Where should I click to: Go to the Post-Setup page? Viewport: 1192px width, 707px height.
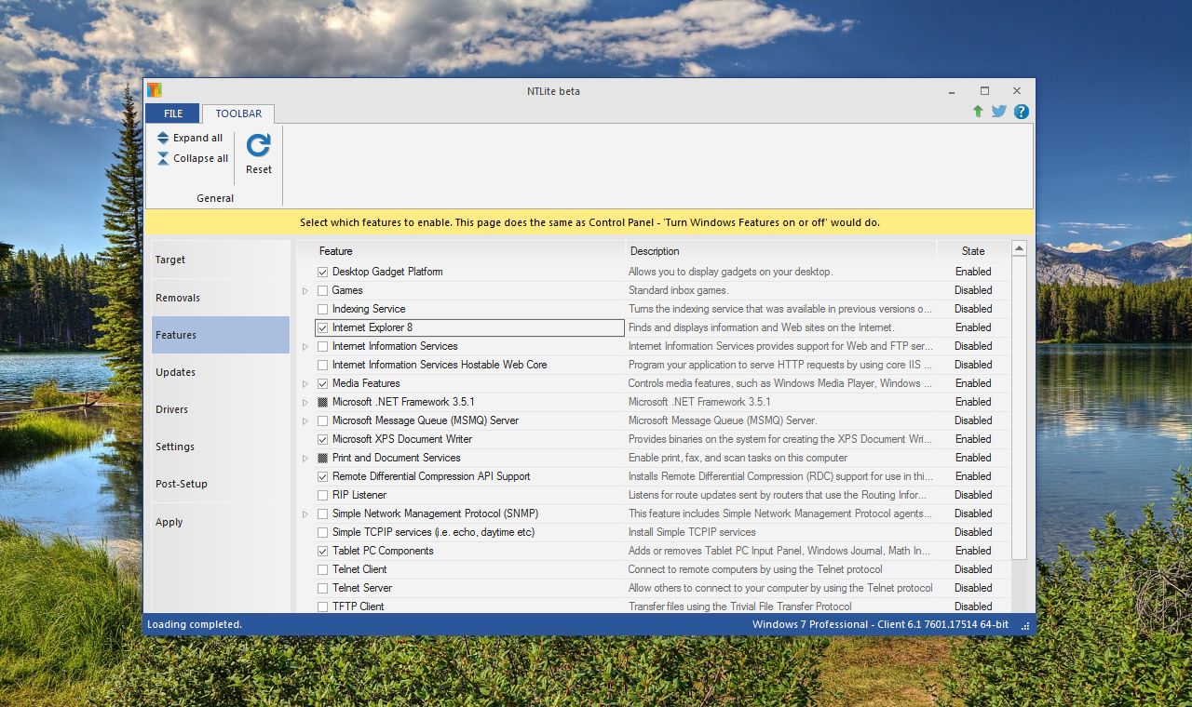(x=221, y=484)
